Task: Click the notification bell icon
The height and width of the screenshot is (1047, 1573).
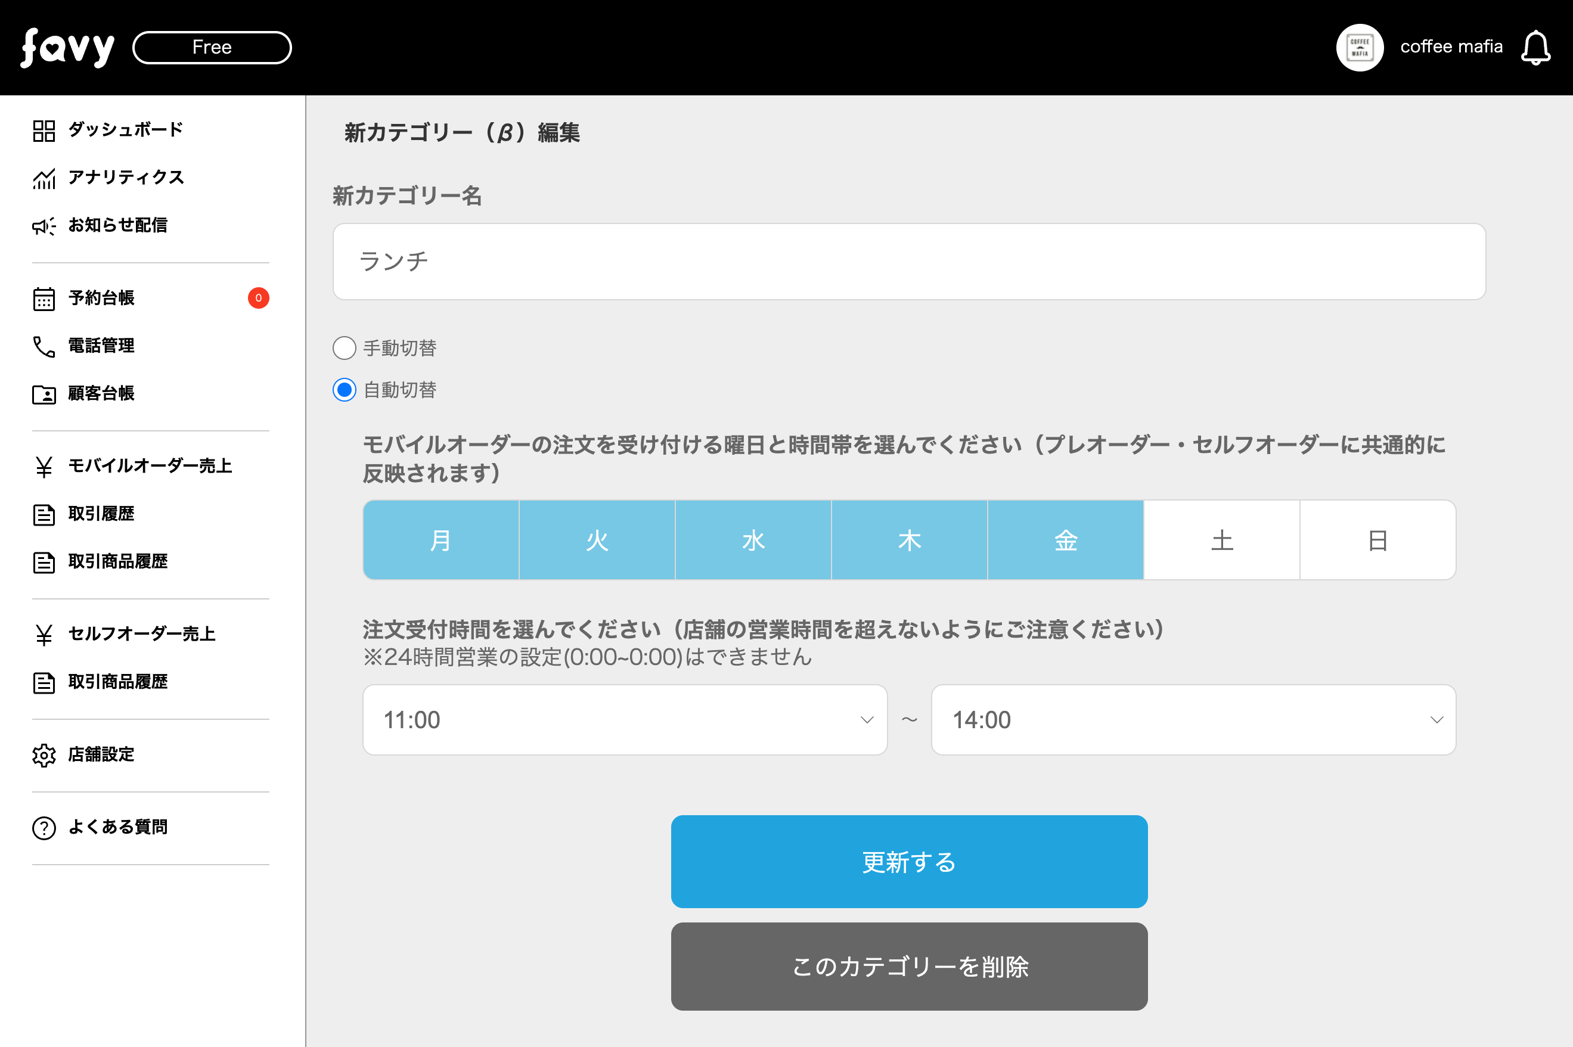Action: pyautogui.click(x=1535, y=48)
